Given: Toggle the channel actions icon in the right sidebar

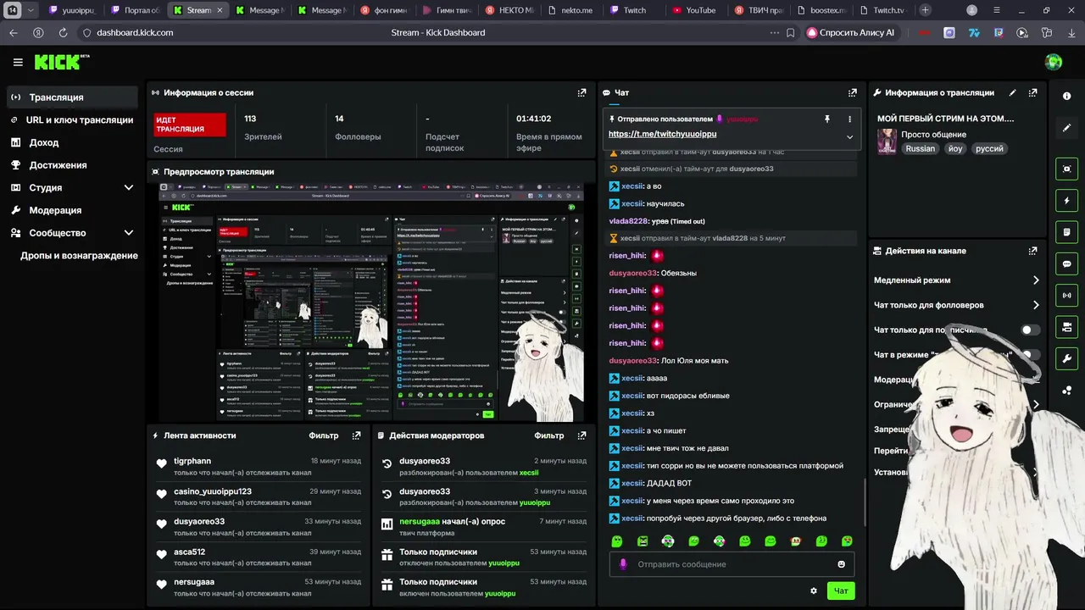Looking at the screenshot, I should click(1066, 327).
